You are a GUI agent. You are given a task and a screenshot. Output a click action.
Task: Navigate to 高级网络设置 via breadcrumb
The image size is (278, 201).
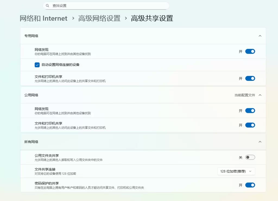99,18
